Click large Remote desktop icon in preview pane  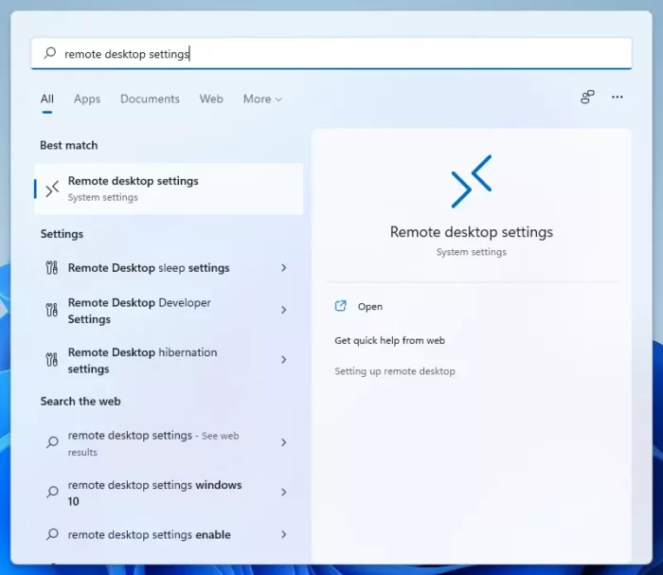coord(472,181)
